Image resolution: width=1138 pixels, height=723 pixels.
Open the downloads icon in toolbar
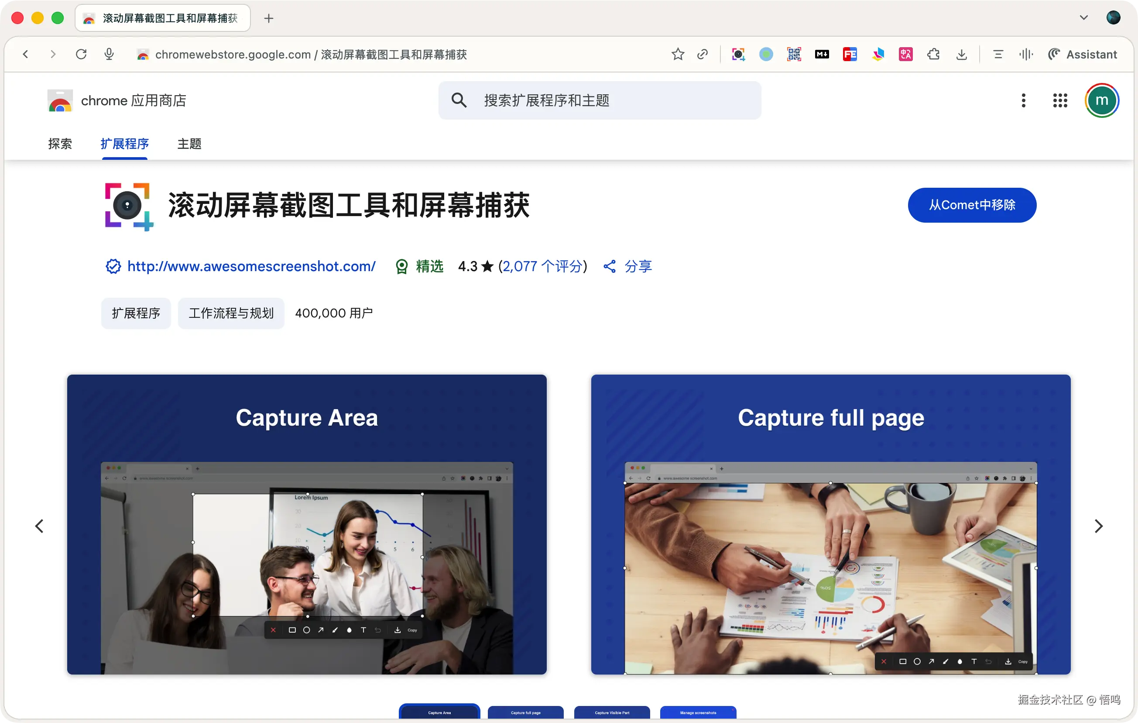(x=961, y=55)
